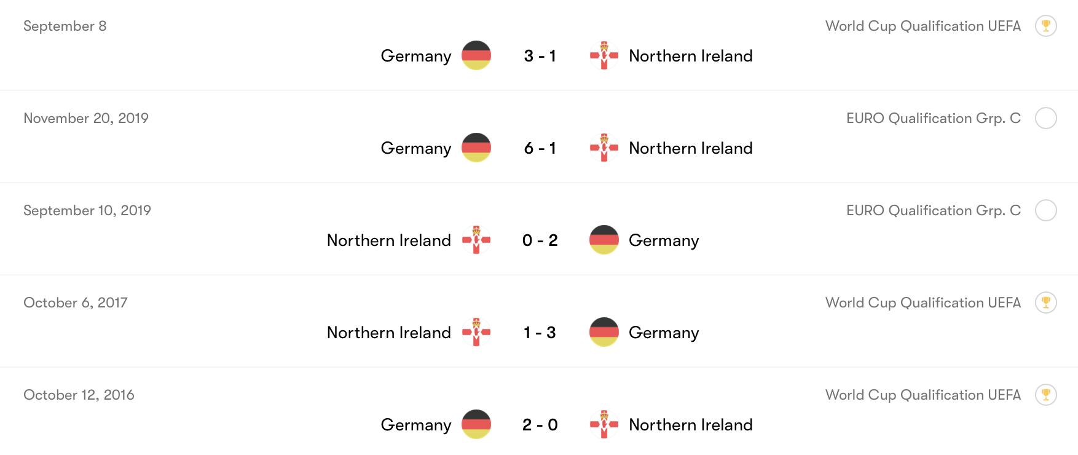Open EURO Qualification Grp. C for November 20, 2019
The width and height of the screenshot is (1078, 455).
(x=933, y=118)
